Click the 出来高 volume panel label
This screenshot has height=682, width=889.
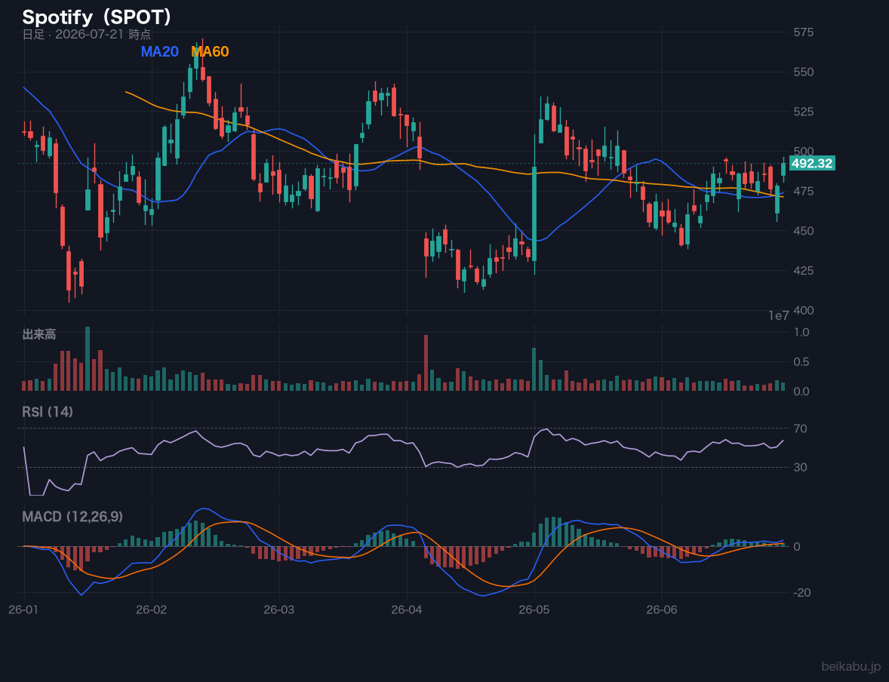pyautogui.click(x=39, y=334)
